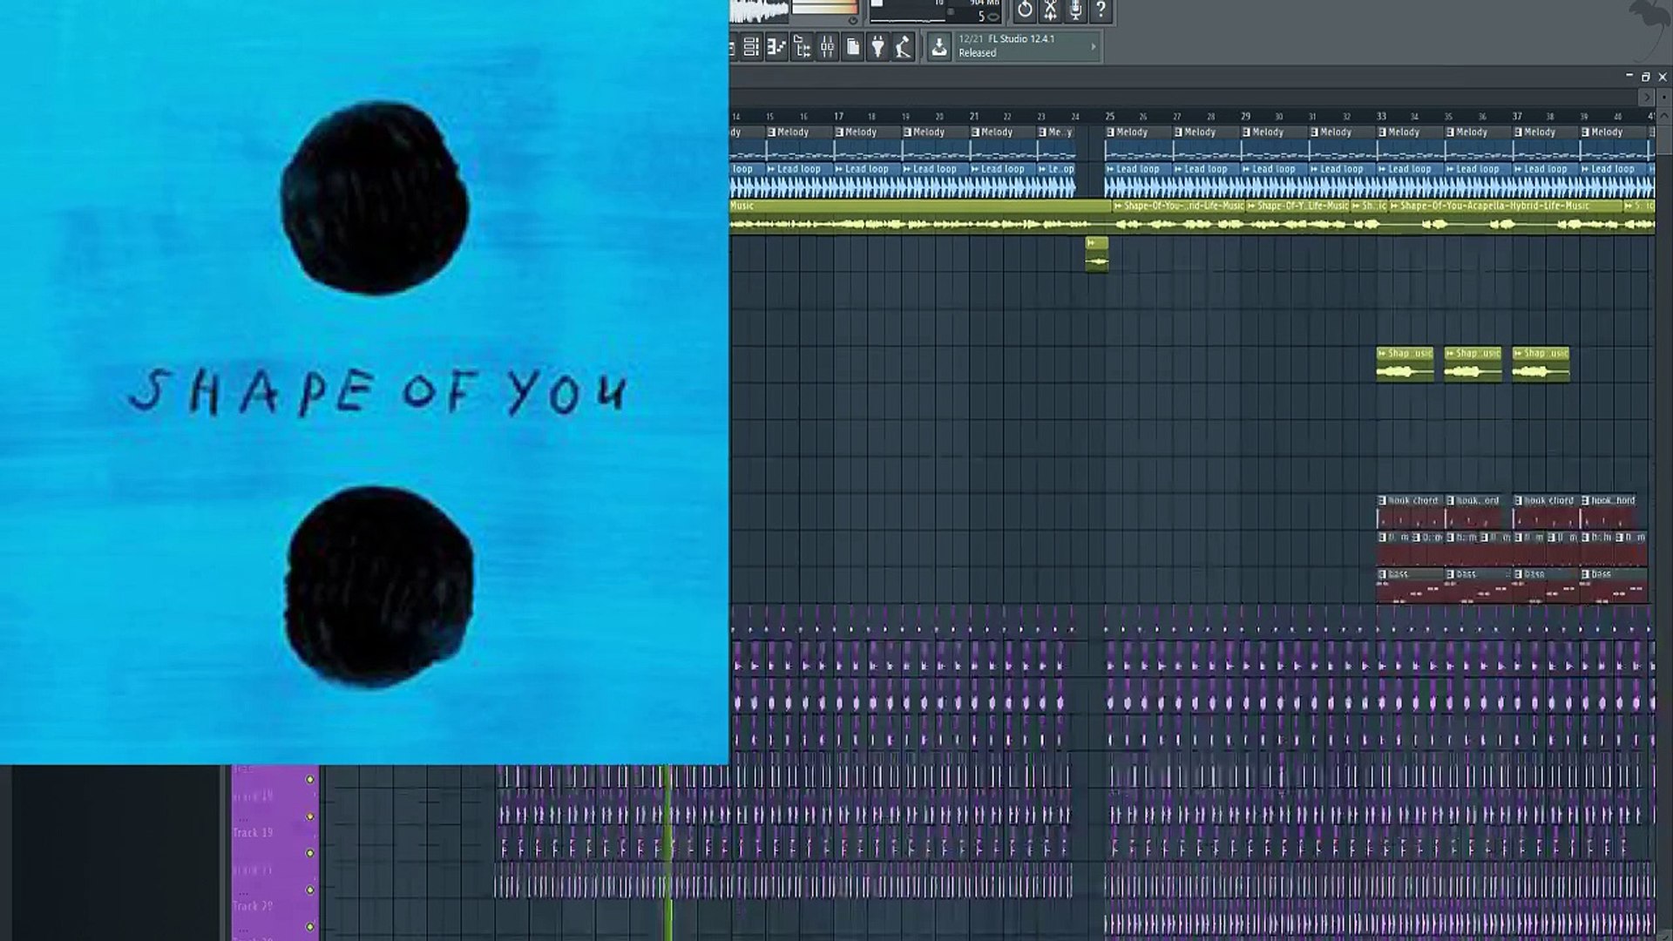
Task: Toggle the topmost purple track's mute dot
Action: click(x=309, y=779)
